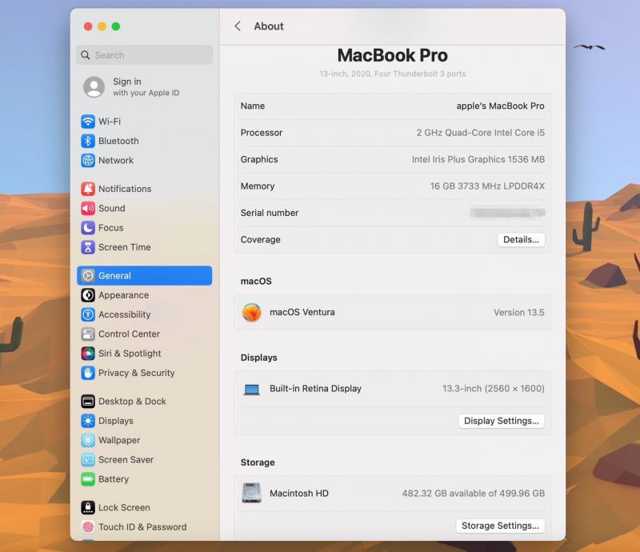Click the Sound speaker icon
This screenshot has width=640, height=552.
(x=88, y=208)
